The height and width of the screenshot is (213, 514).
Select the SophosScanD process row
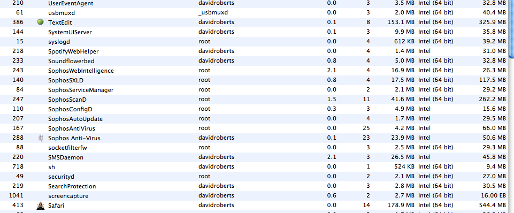pyautogui.click(x=254, y=100)
